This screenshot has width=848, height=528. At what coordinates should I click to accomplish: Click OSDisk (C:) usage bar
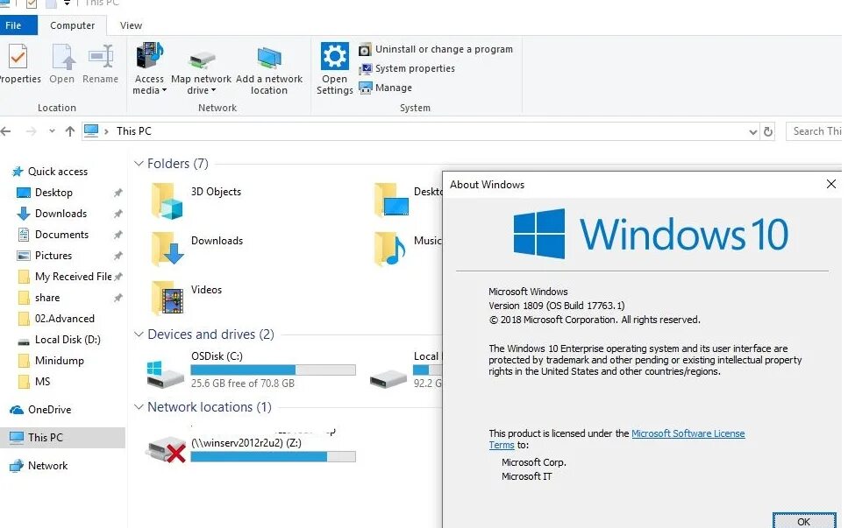[x=273, y=370]
